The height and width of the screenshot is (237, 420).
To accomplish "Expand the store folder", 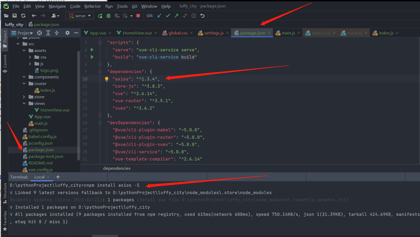I will pyautogui.click(x=24, y=97).
